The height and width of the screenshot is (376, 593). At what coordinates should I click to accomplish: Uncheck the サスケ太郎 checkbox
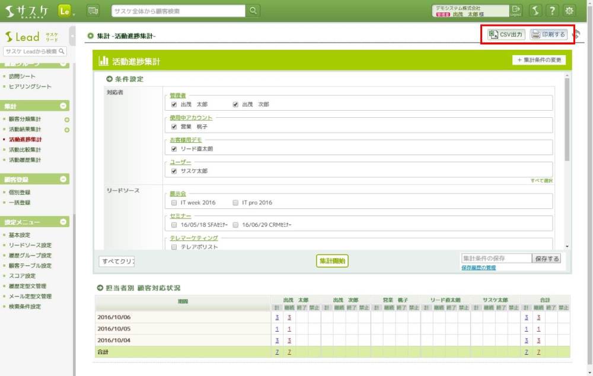tap(174, 171)
